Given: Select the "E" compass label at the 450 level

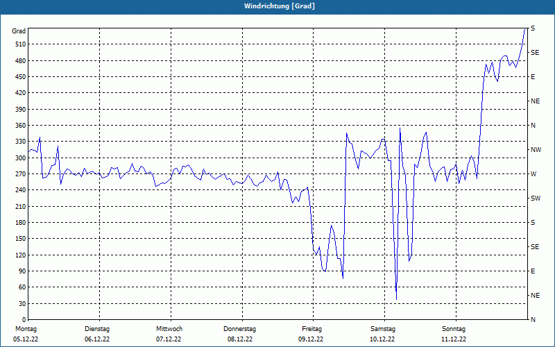Looking at the screenshot, I should pos(533,77).
